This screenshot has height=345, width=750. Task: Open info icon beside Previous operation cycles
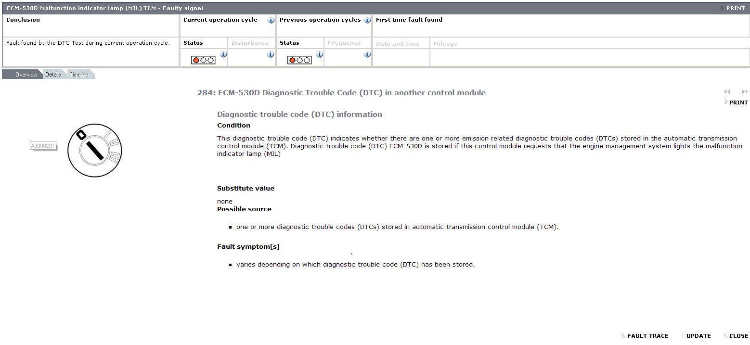[367, 20]
